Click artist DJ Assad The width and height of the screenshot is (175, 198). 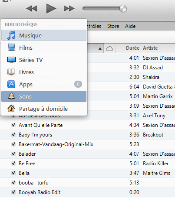point(153,68)
